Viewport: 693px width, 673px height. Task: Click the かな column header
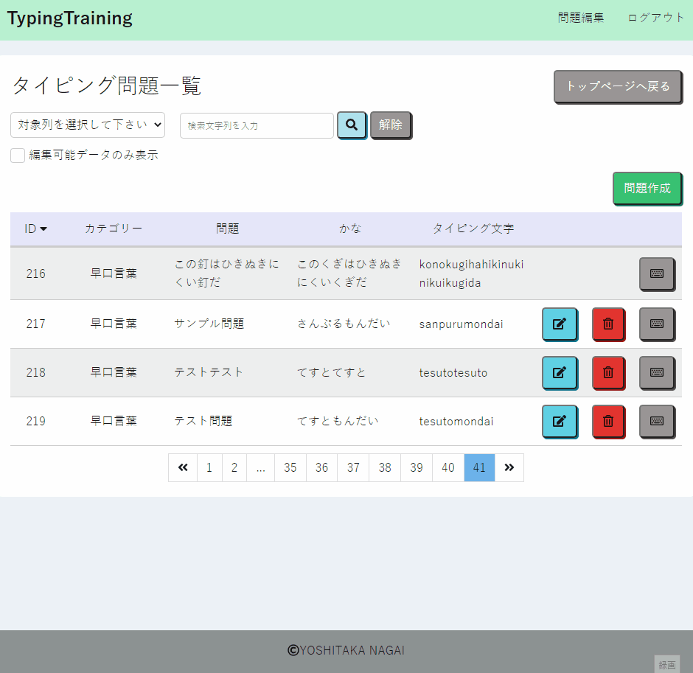coord(350,229)
